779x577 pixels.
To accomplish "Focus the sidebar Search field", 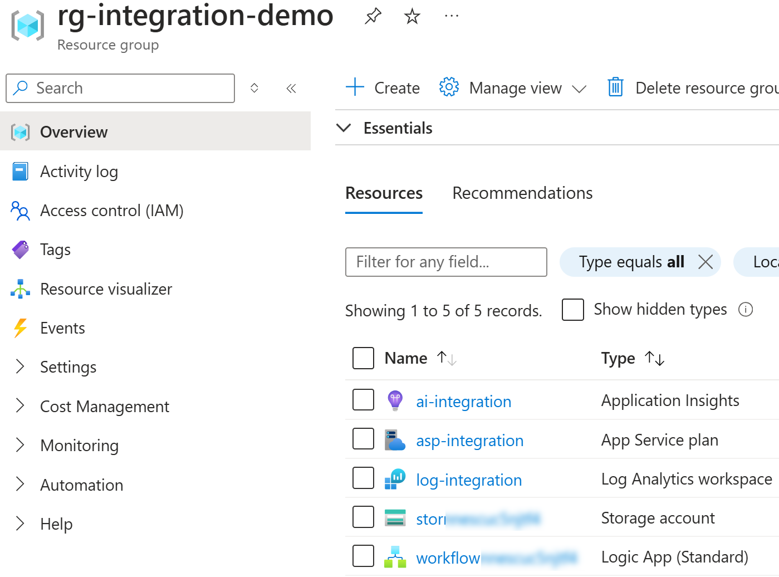I will coord(120,88).
